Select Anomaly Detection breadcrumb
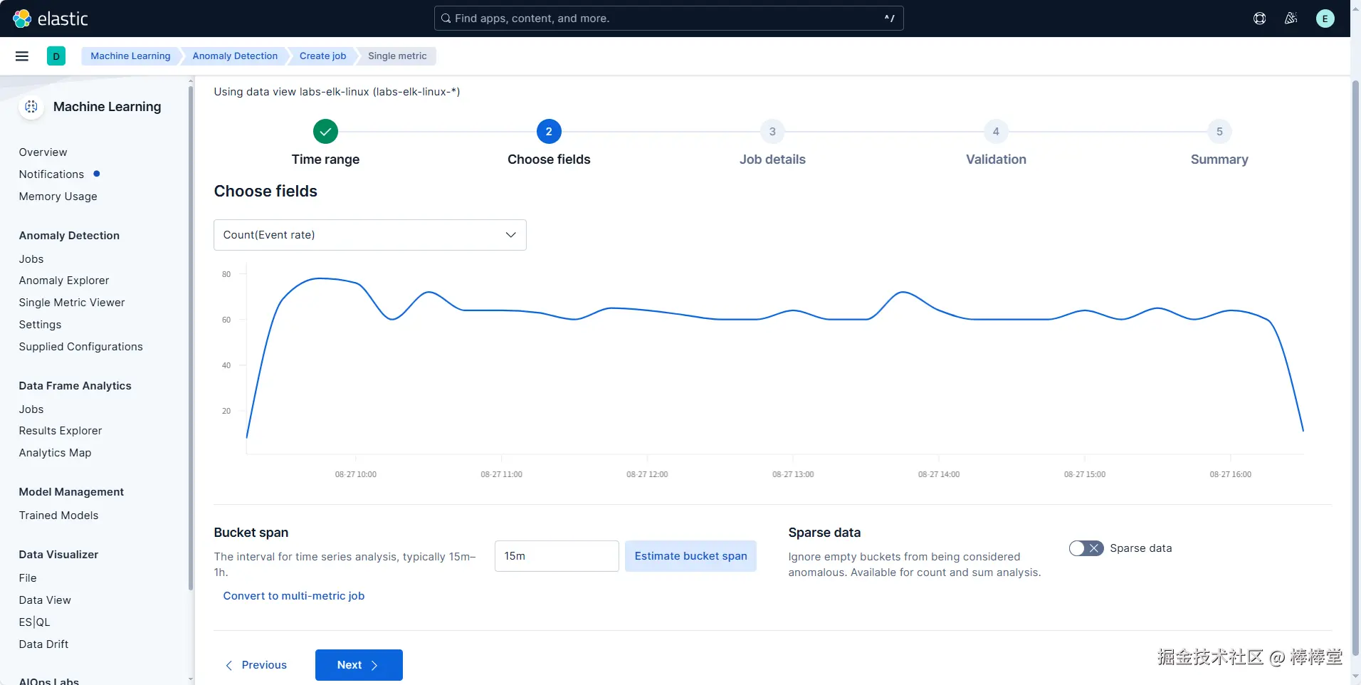This screenshot has height=685, width=1361. (235, 56)
